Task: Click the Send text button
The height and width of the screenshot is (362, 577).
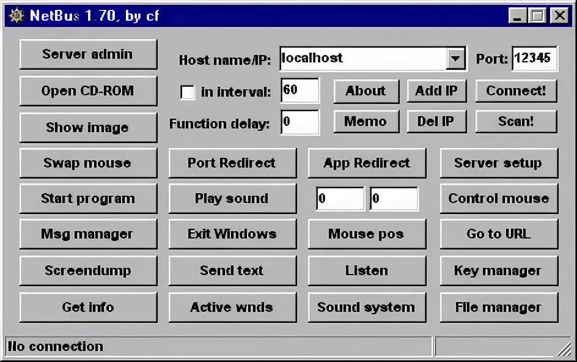Action: (232, 271)
